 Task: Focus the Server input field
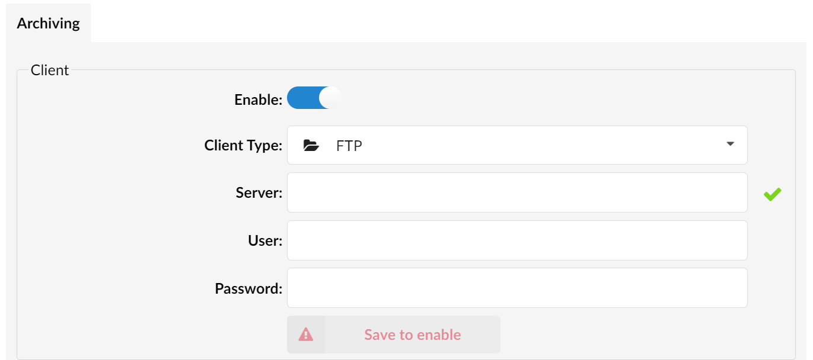tap(517, 192)
